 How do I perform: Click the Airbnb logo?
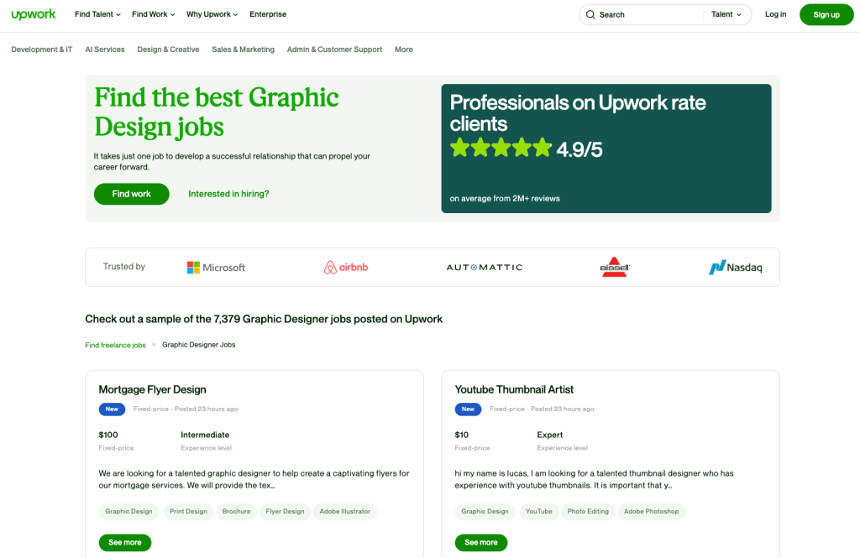tap(345, 267)
